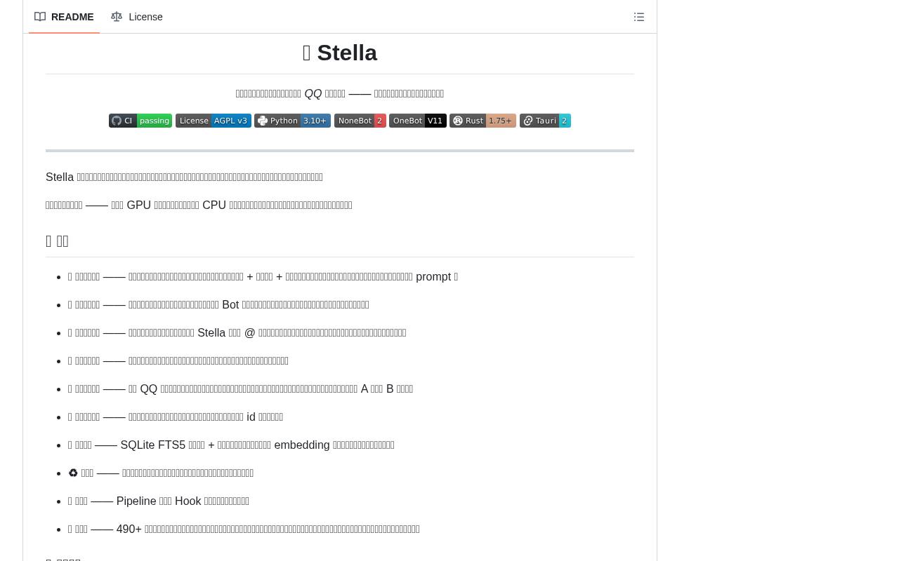Click the GitHub logo in CI badge
Image resolution: width=899 pixels, height=561 pixels.
tap(117, 121)
